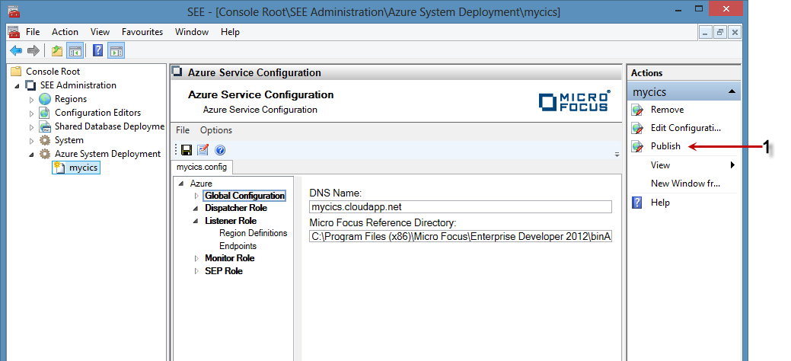Click the grey Forward arrow in toolbar
Viewport: 791px width, 361px height.
pos(33,50)
